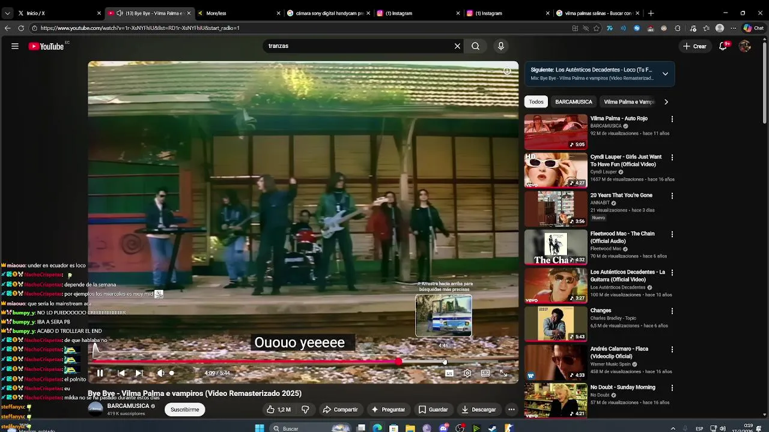The height and width of the screenshot is (432, 769).
Task: Subscribe with the Suscribirme button
Action: [185, 410]
